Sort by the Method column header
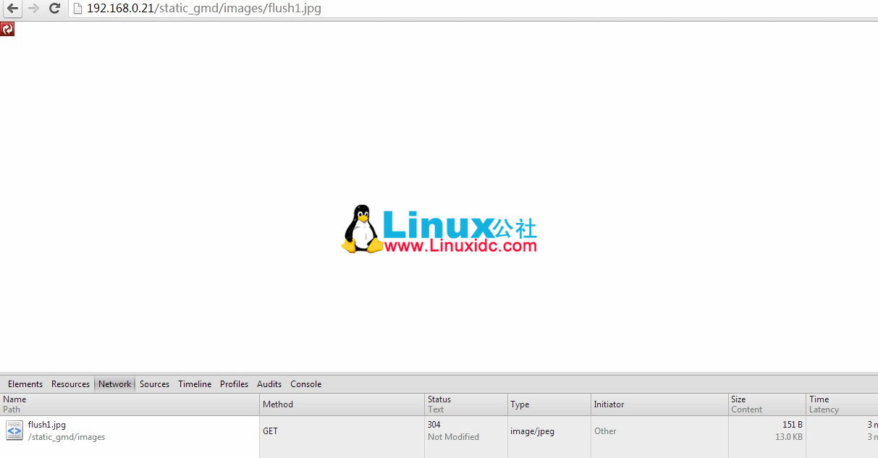 (342, 404)
